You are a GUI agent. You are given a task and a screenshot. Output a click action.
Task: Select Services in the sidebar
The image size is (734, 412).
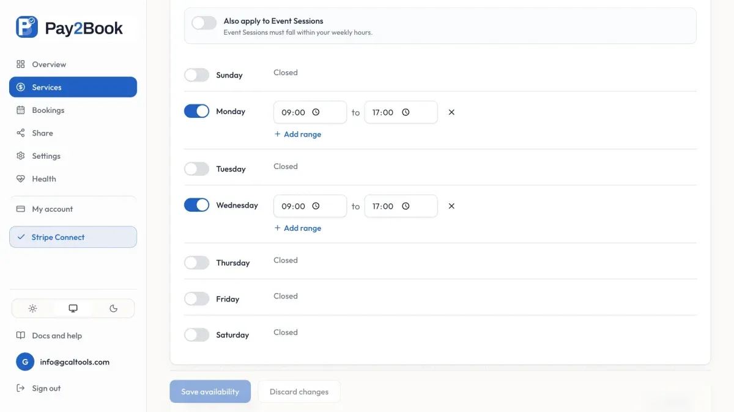(73, 87)
